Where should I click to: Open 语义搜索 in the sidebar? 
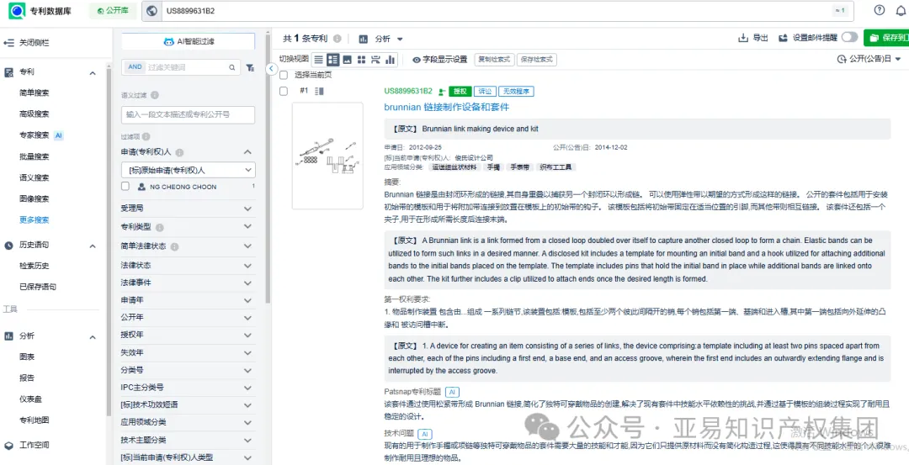click(35, 177)
